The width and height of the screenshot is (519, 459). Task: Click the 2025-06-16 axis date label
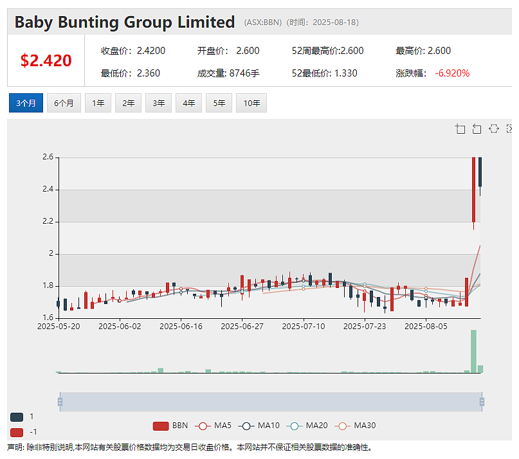(181, 327)
